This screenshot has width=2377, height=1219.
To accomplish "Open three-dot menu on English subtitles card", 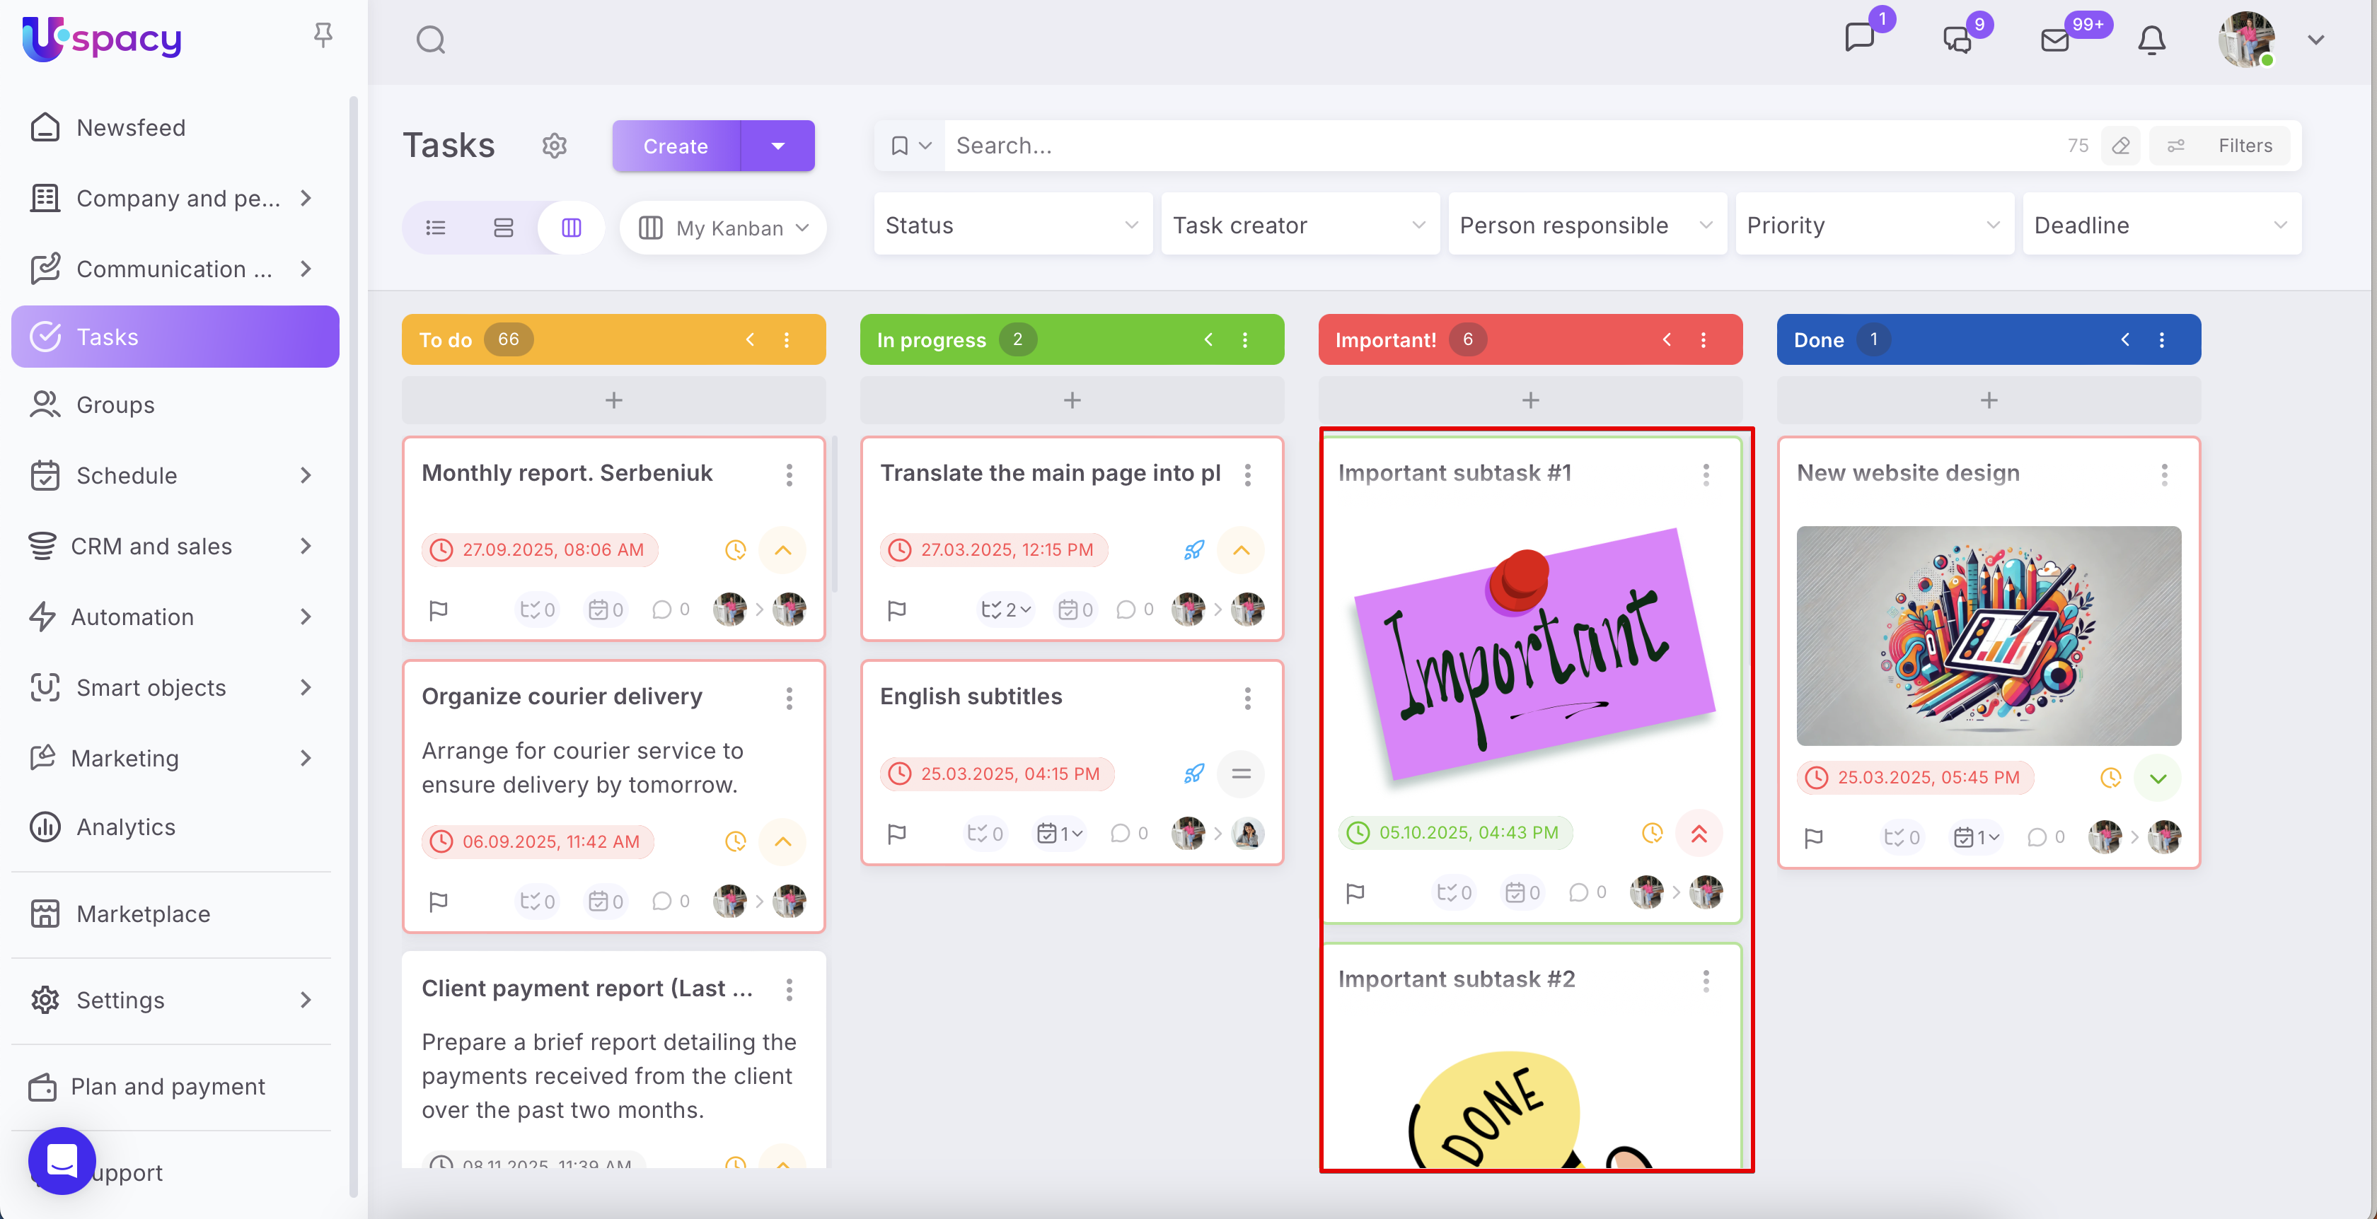I will [x=1247, y=698].
